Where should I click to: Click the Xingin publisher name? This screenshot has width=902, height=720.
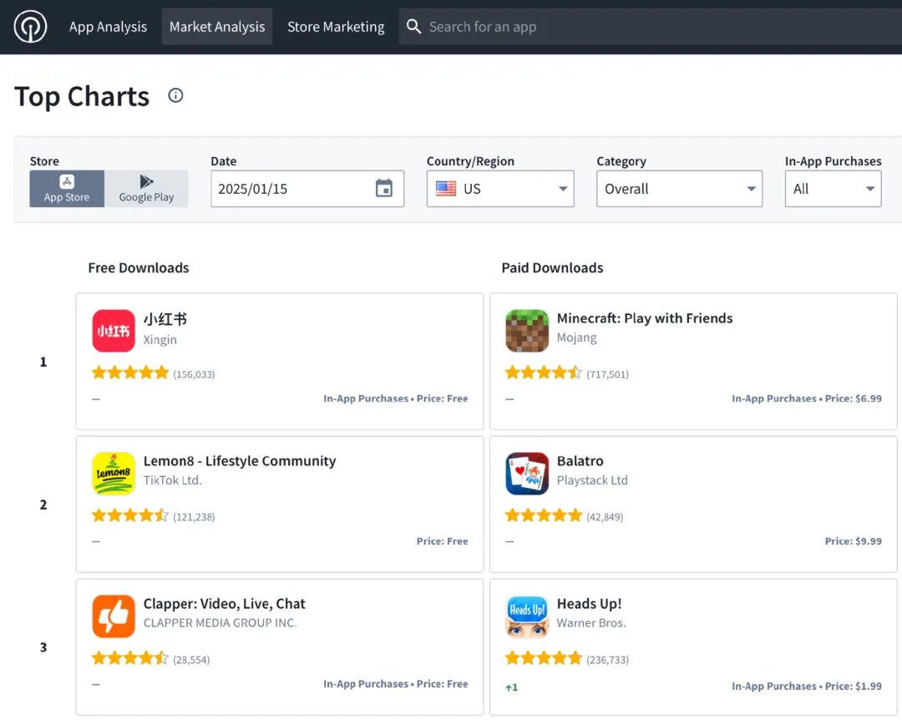coord(160,340)
